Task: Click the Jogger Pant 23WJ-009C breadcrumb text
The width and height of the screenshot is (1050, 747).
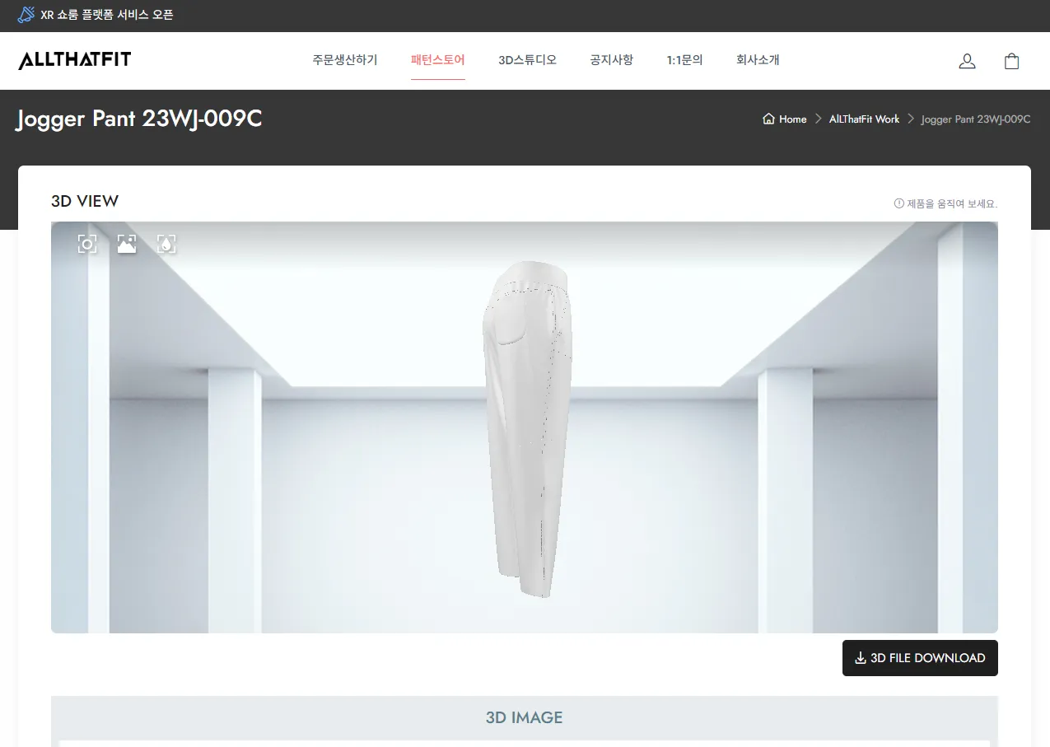Action: point(976,119)
